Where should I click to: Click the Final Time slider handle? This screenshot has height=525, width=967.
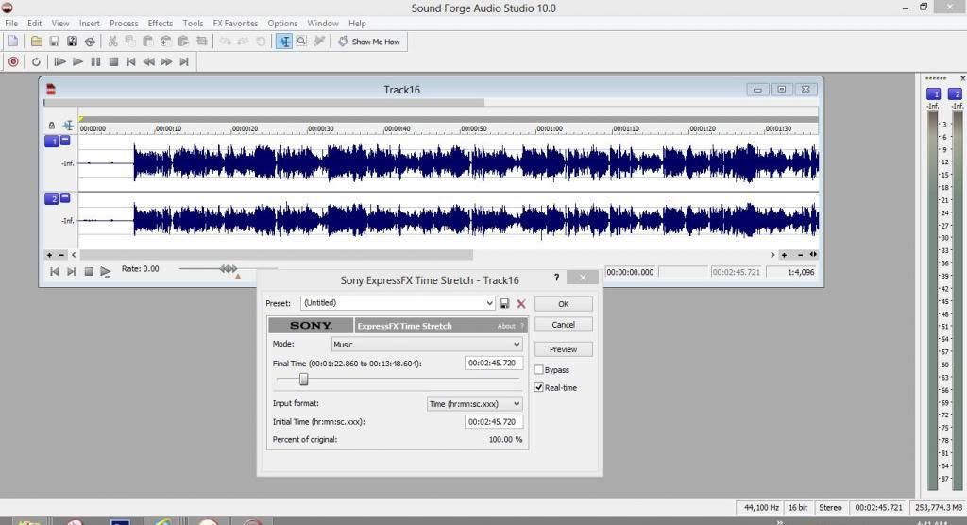pos(304,379)
